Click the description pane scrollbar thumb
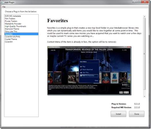 [x=144, y=54]
